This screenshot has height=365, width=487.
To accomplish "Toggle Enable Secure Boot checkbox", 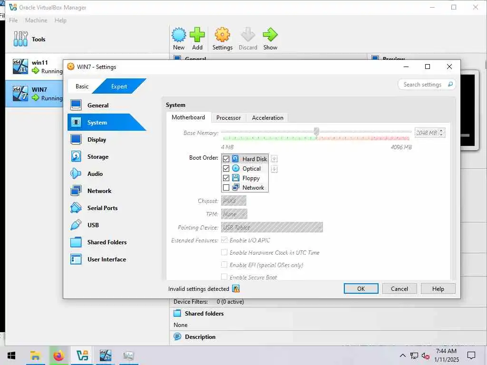I will pos(224,277).
